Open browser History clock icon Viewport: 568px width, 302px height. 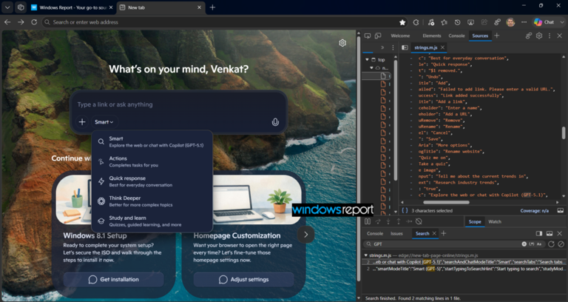pyautogui.click(x=458, y=22)
